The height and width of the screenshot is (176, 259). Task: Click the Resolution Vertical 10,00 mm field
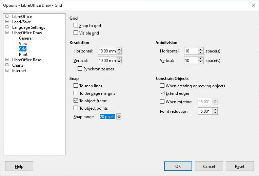tap(107, 60)
